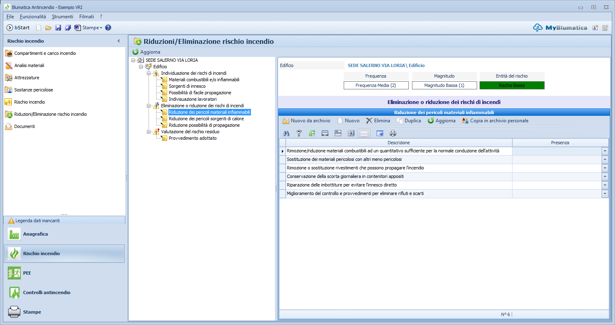Click Copia in archivio personale button
Image resolution: width=615 pixels, height=325 pixels.
pos(495,121)
